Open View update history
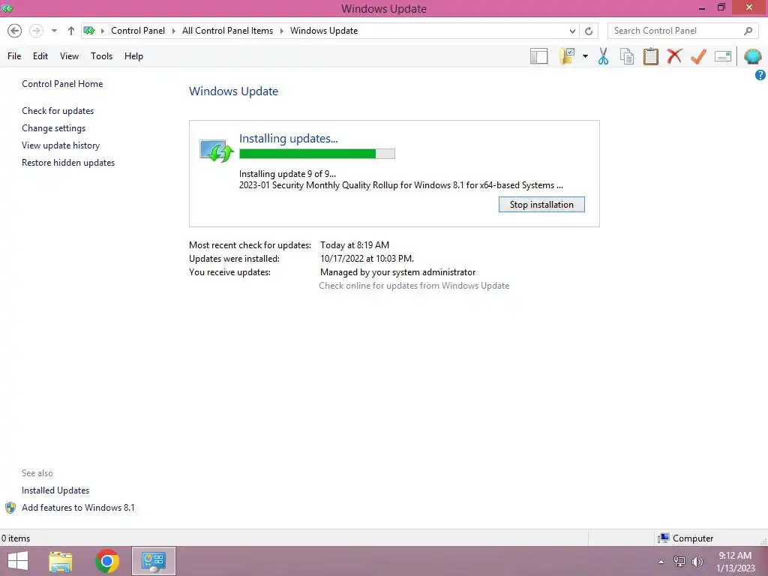768x576 pixels. (x=61, y=145)
